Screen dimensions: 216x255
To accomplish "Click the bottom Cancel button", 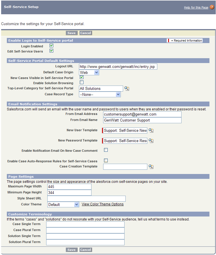I will (85, 250).
